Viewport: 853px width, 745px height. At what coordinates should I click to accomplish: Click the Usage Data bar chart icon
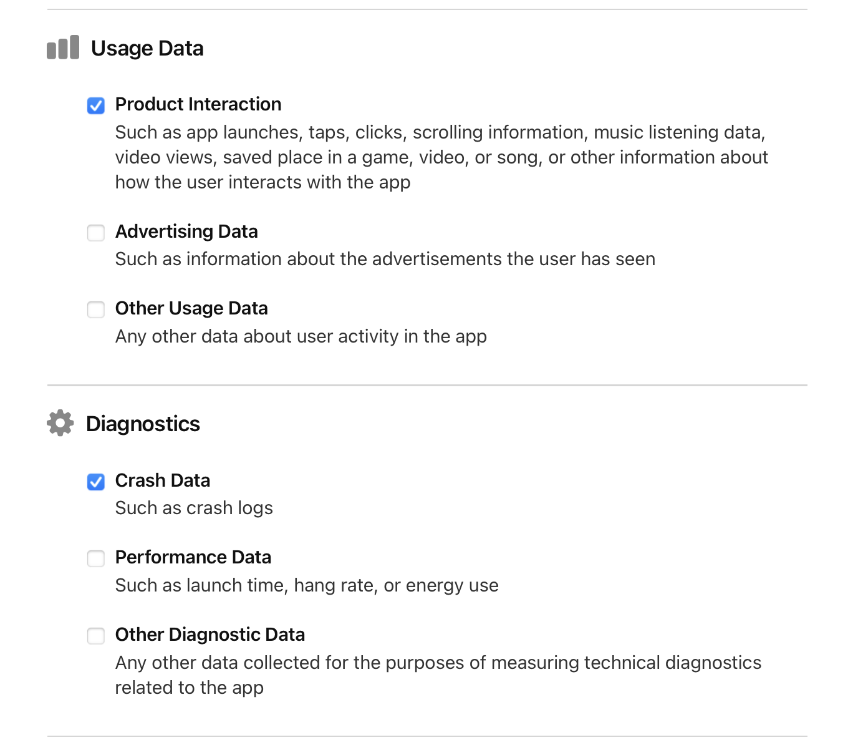click(62, 47)
